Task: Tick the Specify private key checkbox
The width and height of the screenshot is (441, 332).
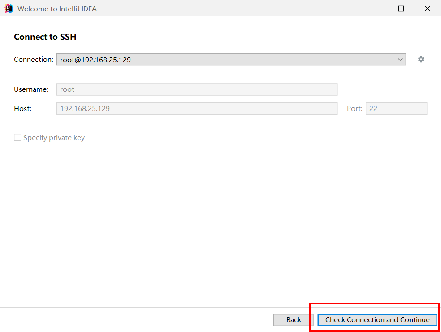Action: [17, 138]
